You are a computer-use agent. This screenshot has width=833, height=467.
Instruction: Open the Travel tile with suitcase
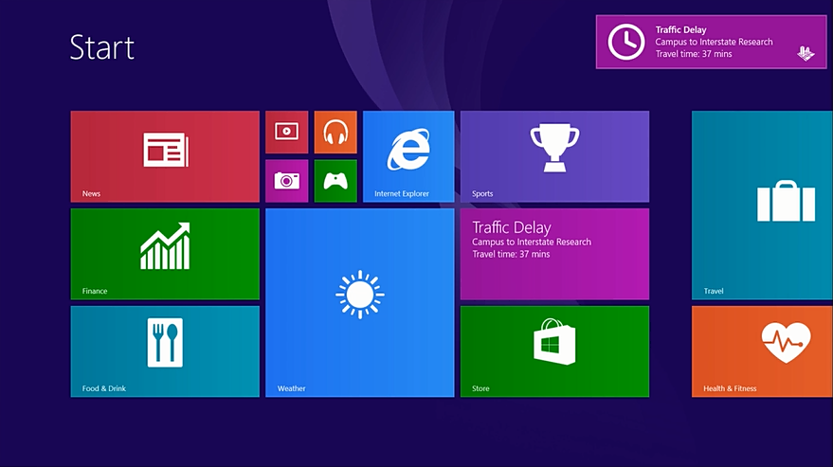[x=762, y=205]
